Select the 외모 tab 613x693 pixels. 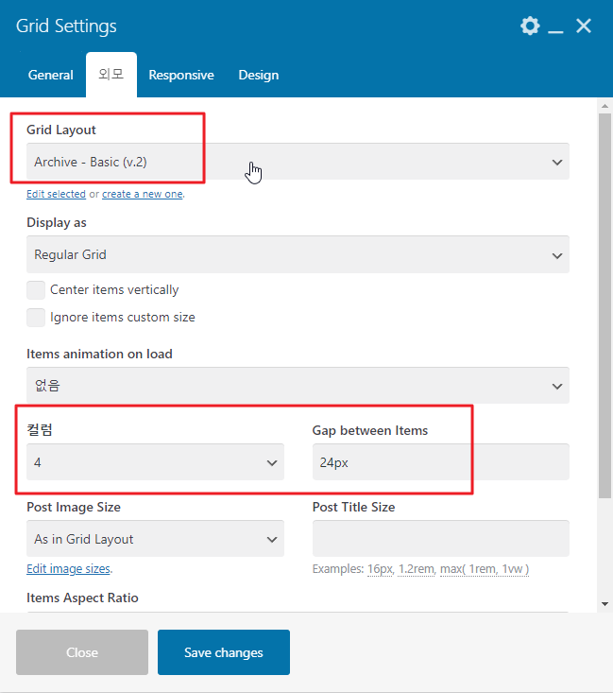(111, 75)
